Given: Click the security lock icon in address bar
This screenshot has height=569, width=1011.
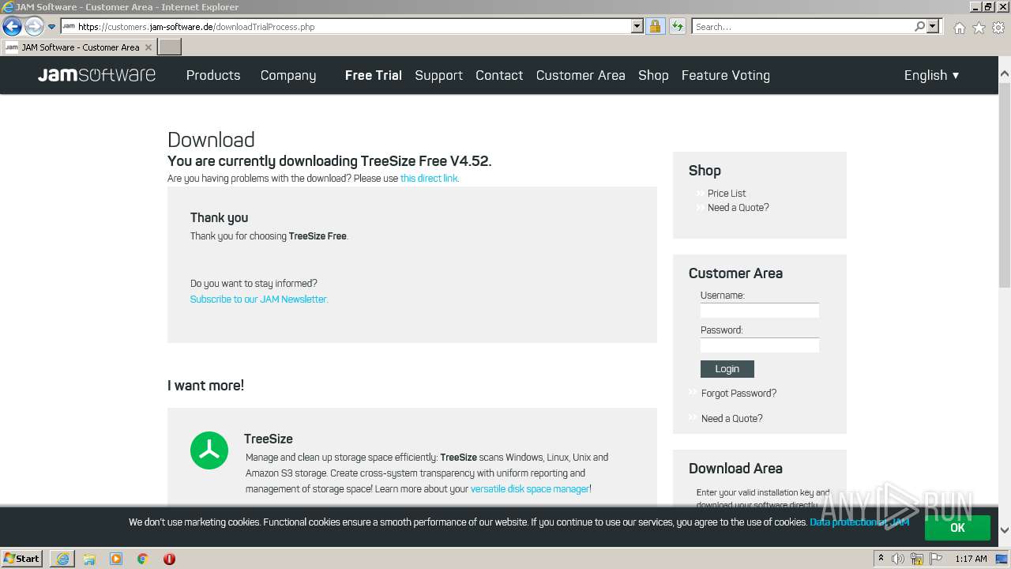Looking at the screenshot, I should [x=655, y=26].
